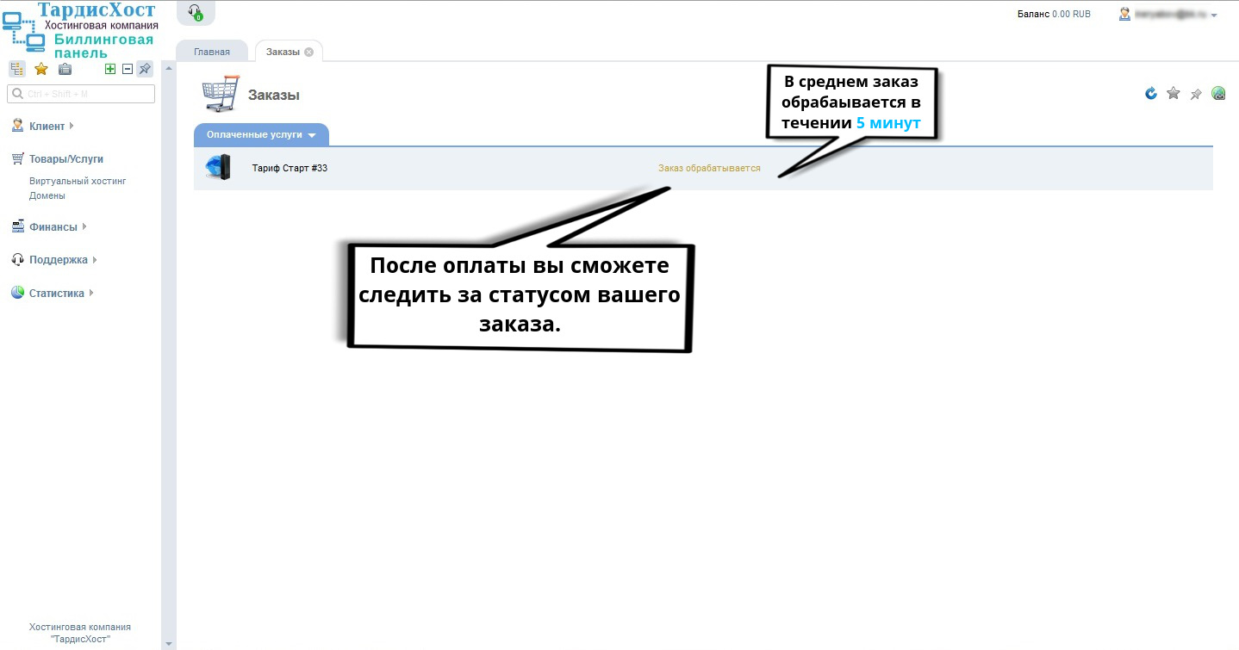1239x650 pixels.
Task: Expand the Клиент menu section
Action: 51,127
